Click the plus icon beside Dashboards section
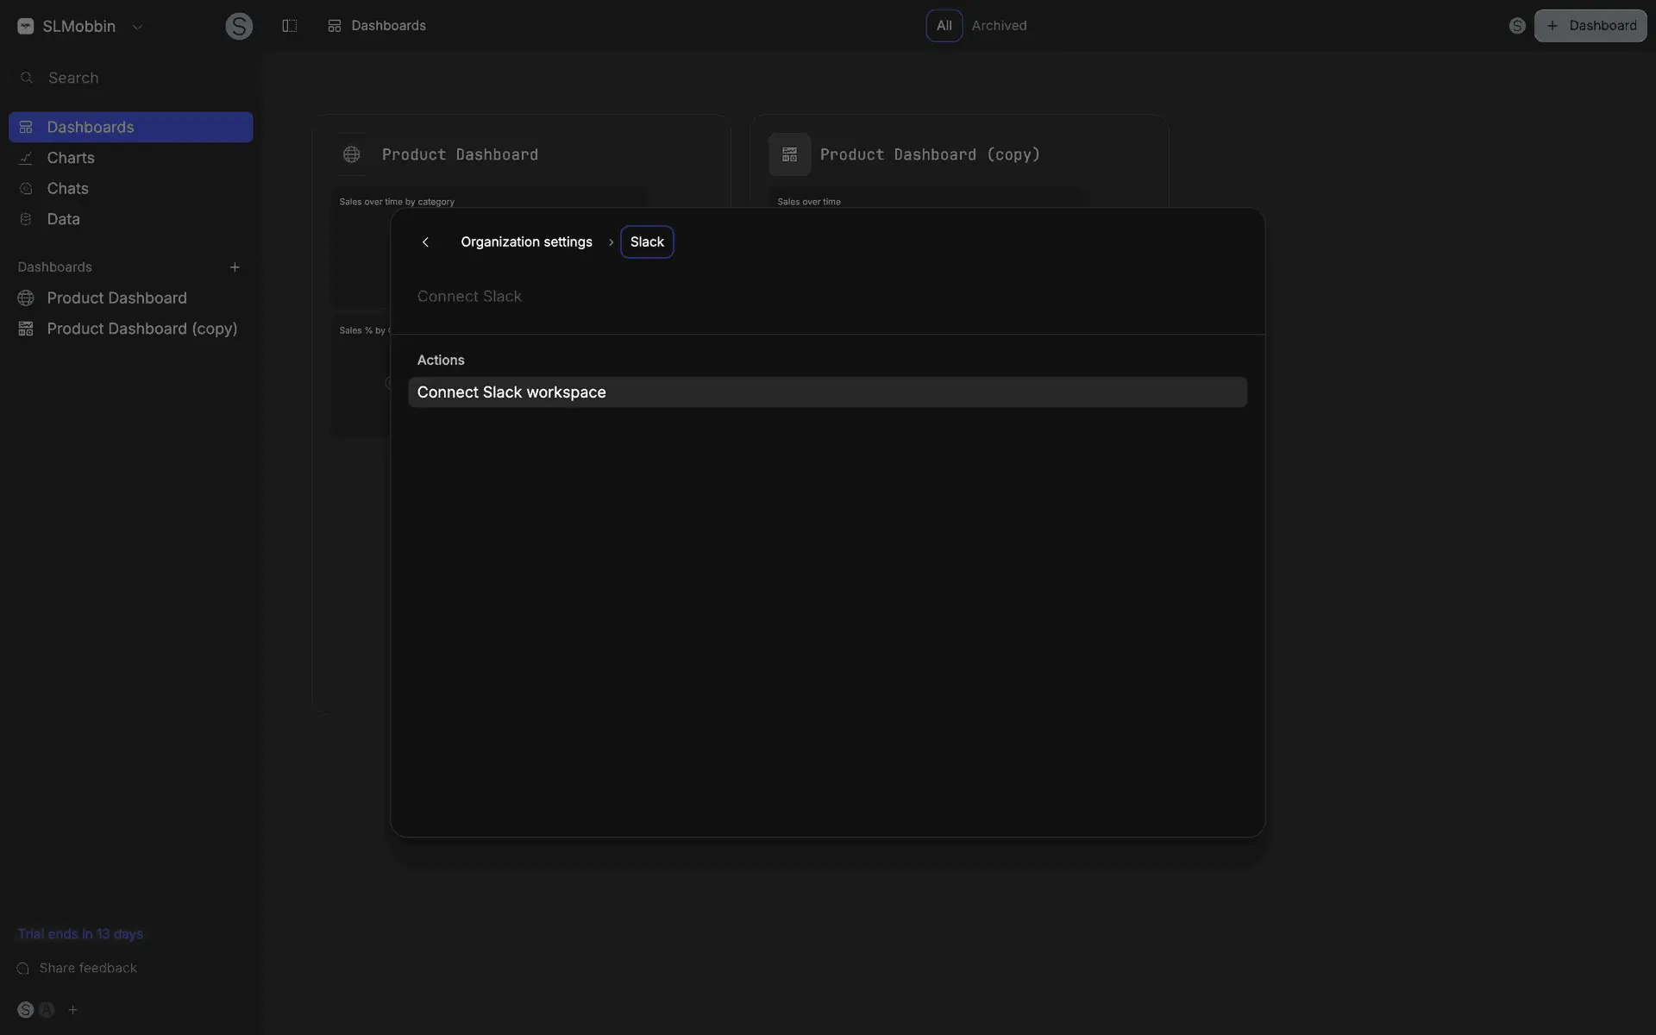The width and height of the screenshot is (1656, 1035). 235,267
